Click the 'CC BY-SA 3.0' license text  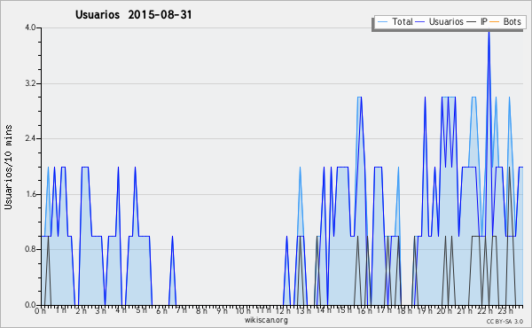505,321
